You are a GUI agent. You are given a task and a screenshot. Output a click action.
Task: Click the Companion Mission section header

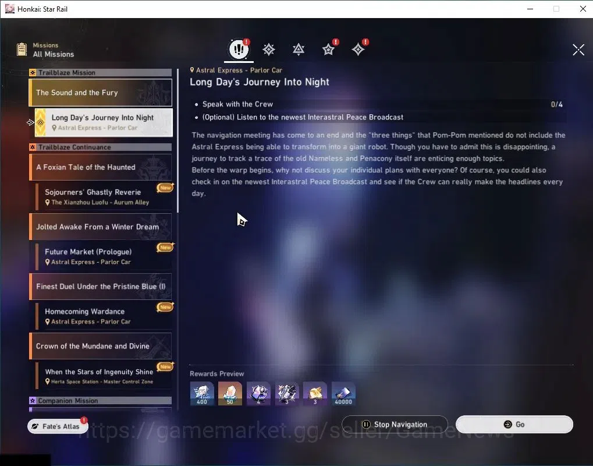(101, 401)
